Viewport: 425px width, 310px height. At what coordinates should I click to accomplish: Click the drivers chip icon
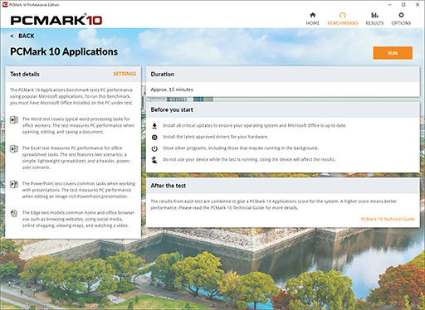click(154, 137)
